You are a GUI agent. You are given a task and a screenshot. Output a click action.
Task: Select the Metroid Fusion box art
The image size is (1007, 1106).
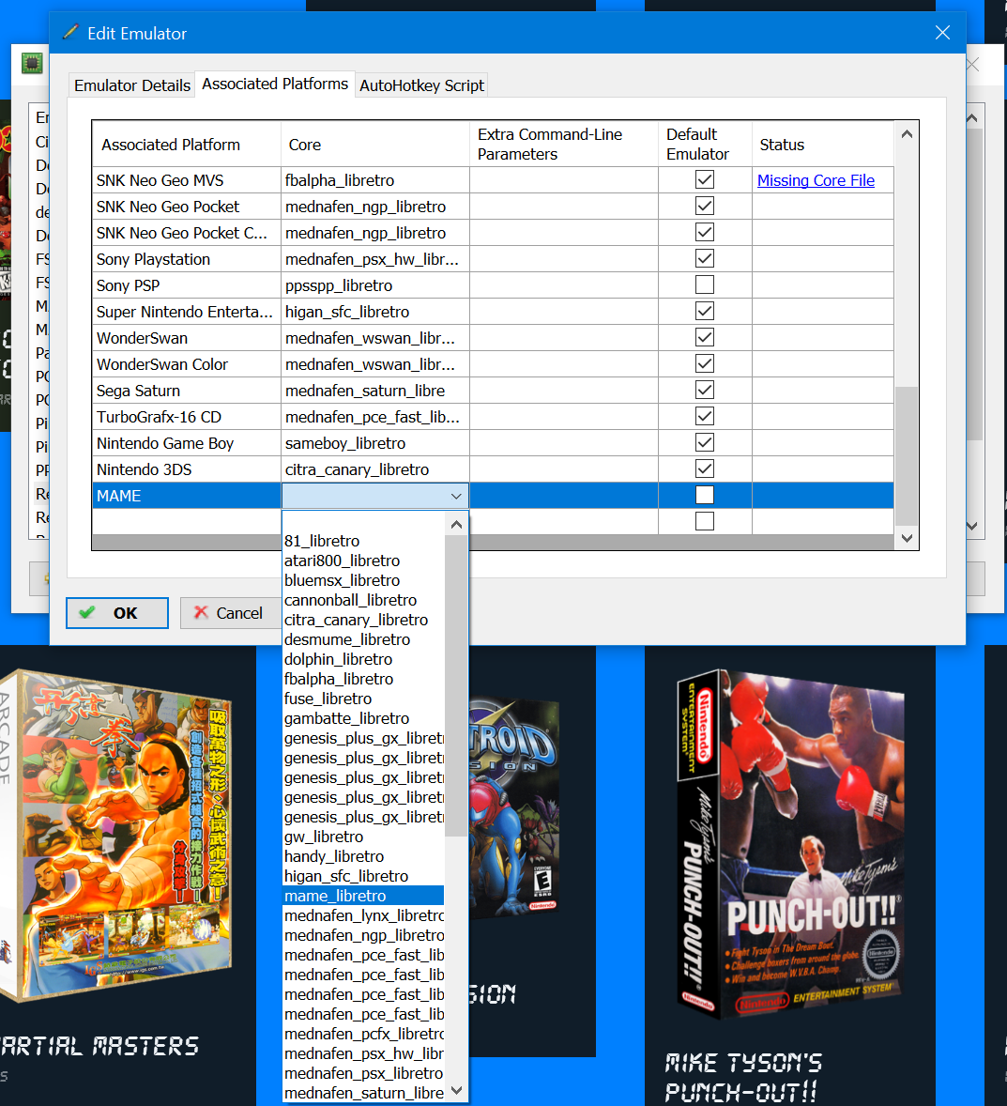click(515, 807)
